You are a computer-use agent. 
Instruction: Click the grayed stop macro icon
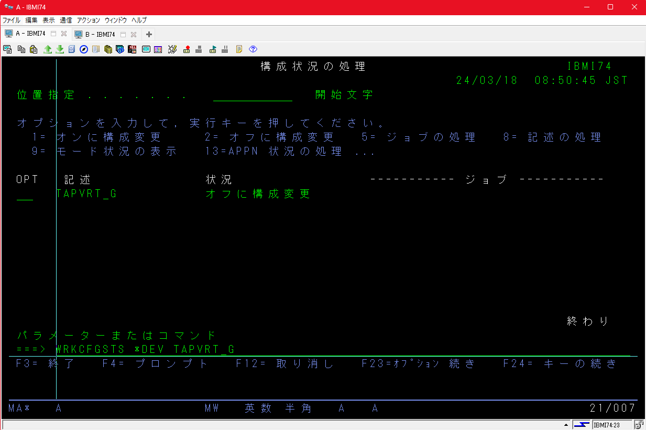coord(199,49)
